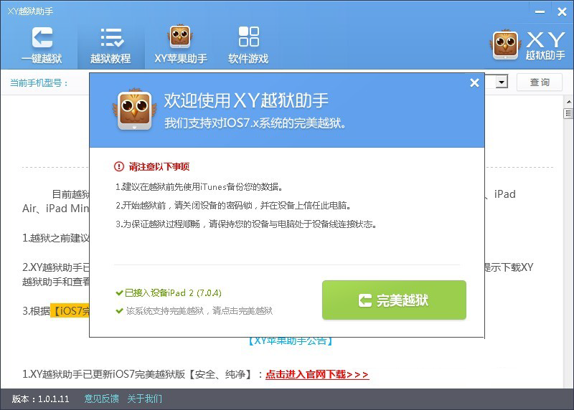
Task: Click the green checkmark beside connected device
Action: coord(119,293)
